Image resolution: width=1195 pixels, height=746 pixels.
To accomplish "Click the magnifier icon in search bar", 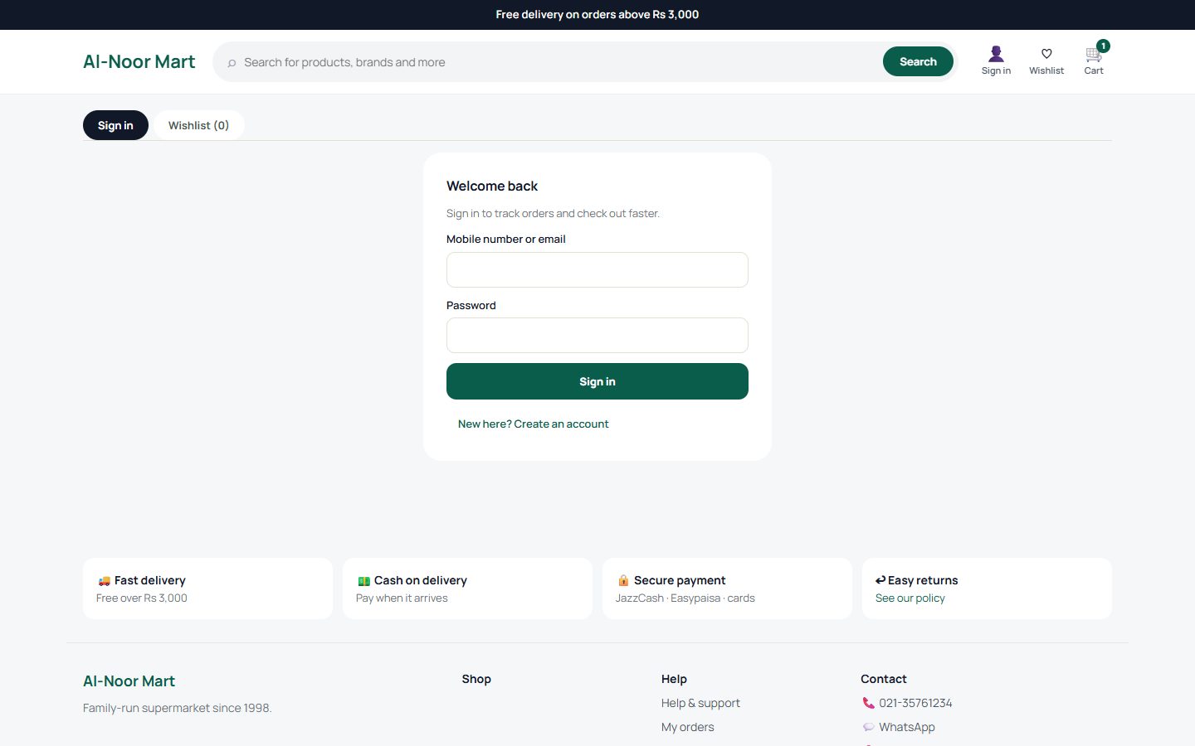I will (x=232, y=63).
